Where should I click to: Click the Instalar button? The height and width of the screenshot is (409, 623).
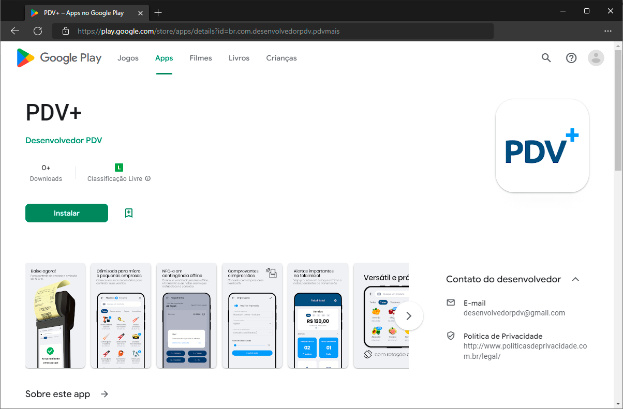pos(67,213)
